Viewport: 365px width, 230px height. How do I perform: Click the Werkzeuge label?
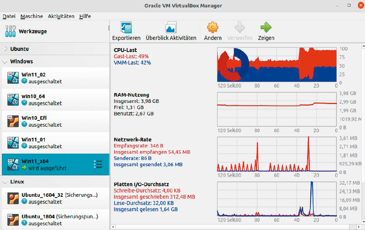coord(33,31)
